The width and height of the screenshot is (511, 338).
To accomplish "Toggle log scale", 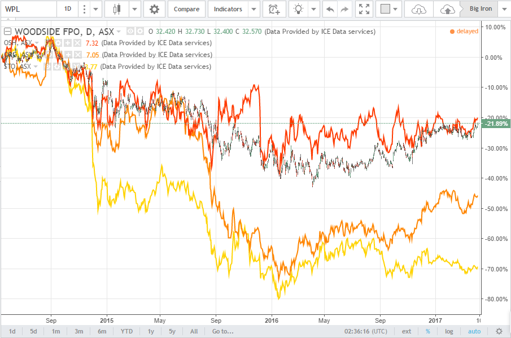I will (449, 331).
